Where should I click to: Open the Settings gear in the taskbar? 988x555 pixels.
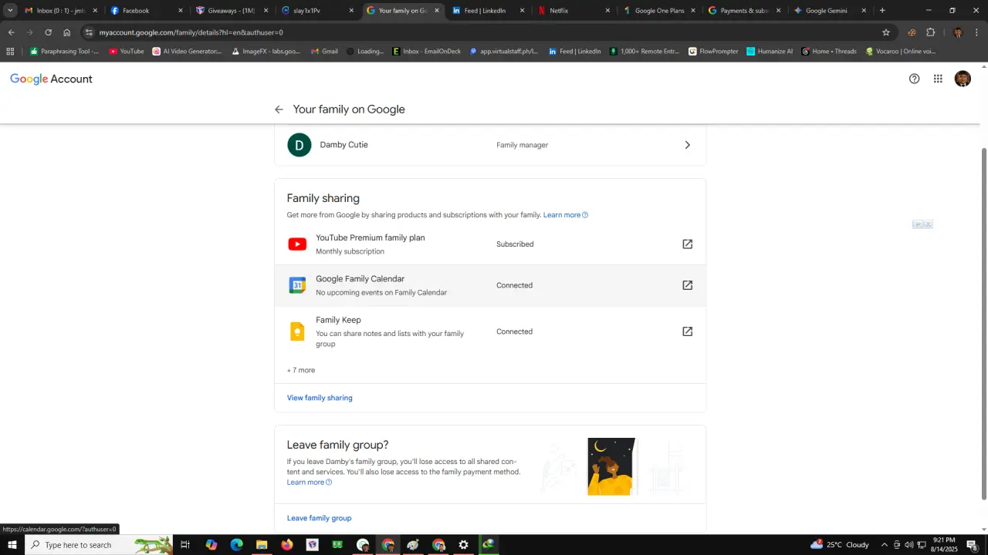pyautogui.click(x=463, y=545)
